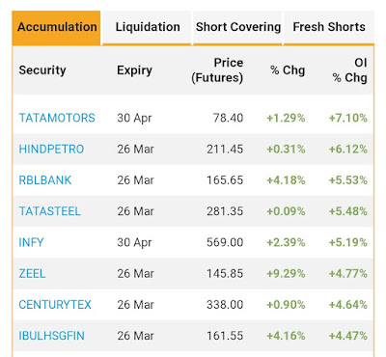386x357 pixels.
Task: Click RBLBANK's 26 Mar expiry cell
Action: [x=135, y=180]
